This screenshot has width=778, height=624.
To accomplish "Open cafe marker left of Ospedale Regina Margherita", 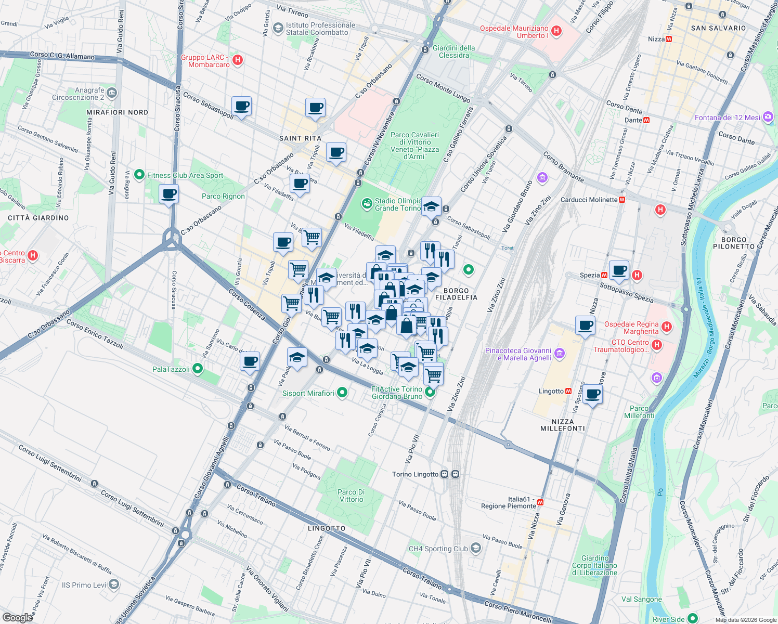I will pos(586,326).
